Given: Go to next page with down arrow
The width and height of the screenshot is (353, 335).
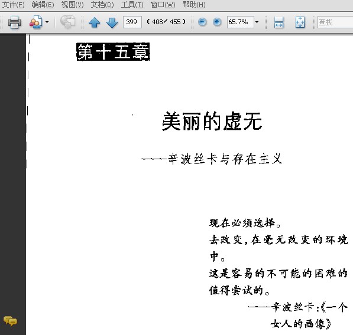Looking at the screenshot, I should pos(112,22).
